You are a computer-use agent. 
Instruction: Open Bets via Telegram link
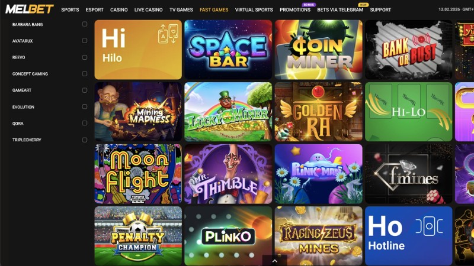point(340,9)
